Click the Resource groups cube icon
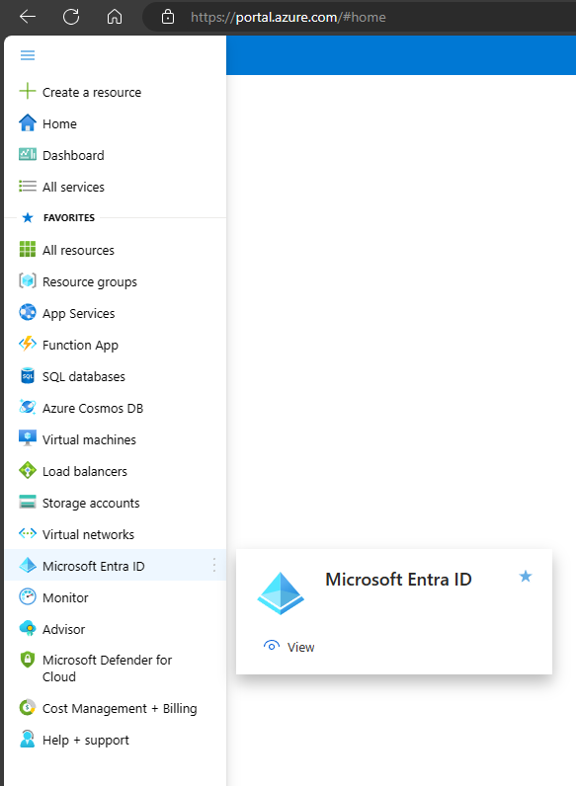 click(x=28, y=280)
